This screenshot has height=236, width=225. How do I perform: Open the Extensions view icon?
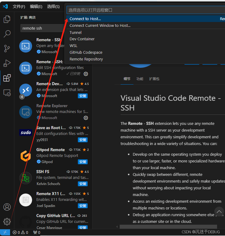(x=7, y=78)
